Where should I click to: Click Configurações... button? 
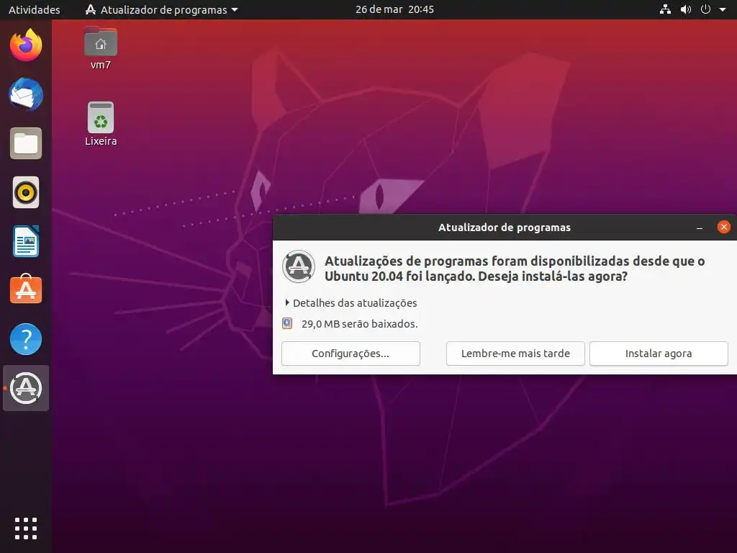(x=351, y=354)
